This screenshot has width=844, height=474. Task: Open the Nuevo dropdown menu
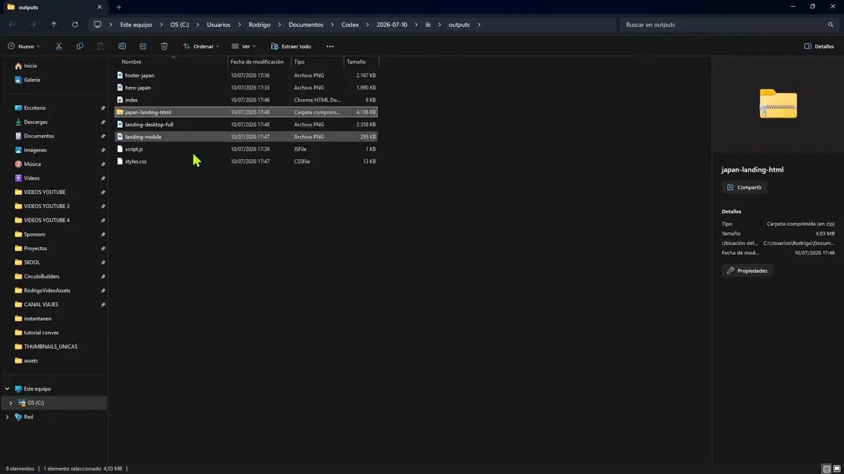24,46
